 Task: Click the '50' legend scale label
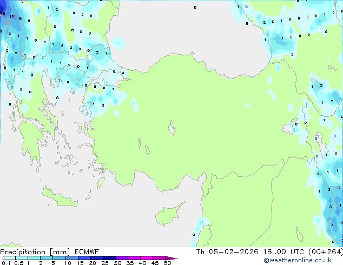coord(167,263)
